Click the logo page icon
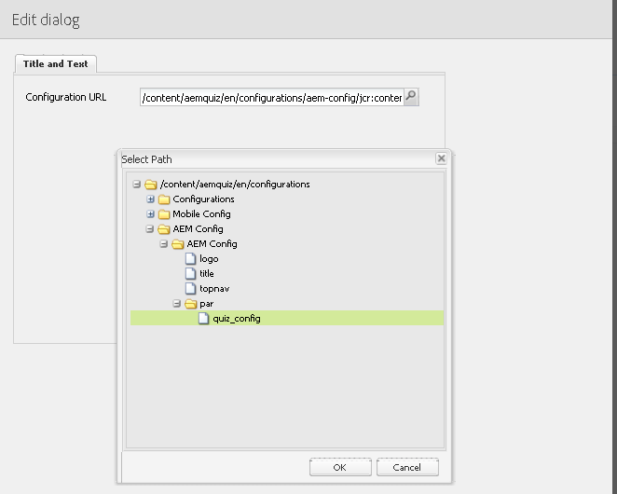The height and width of the screenshot is (494, 617). tap(191, 258)
